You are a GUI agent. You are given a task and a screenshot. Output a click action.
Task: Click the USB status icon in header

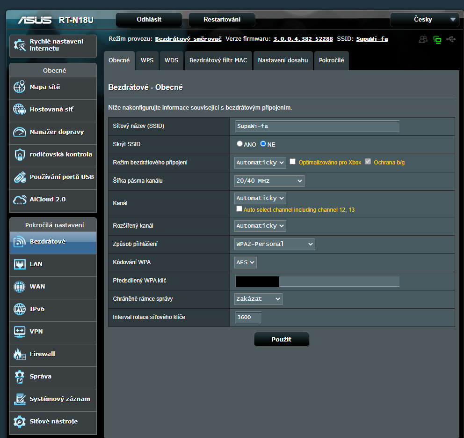pyautogui.click(x=451, y=39)
